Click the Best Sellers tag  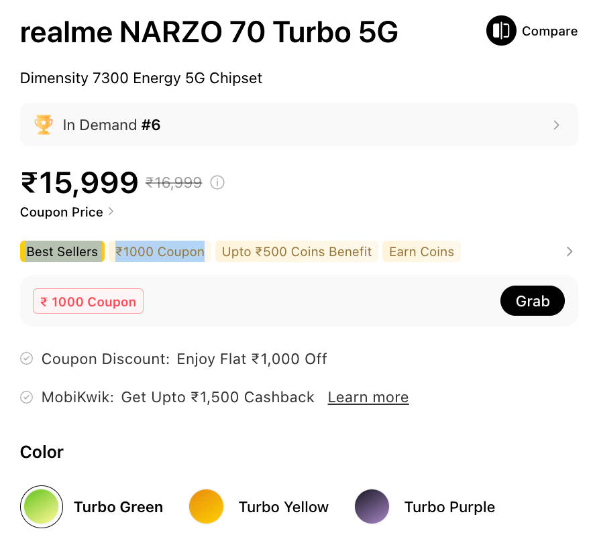pyautogui.click(x=62, y=252)
